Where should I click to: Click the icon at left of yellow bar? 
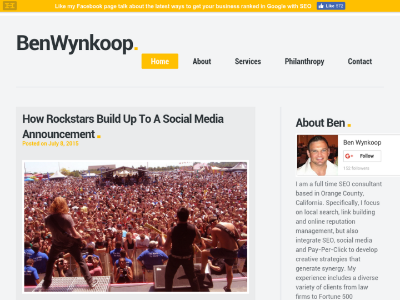pyautogui.click(x=9, y=6)
